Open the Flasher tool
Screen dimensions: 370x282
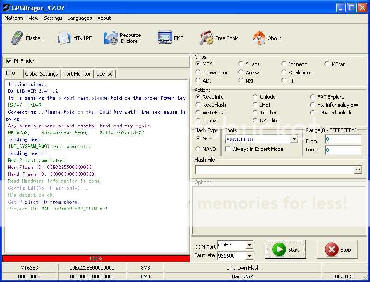pos(27,38)
